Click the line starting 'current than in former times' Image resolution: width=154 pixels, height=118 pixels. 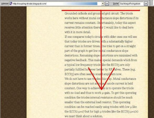pos(100,46)
